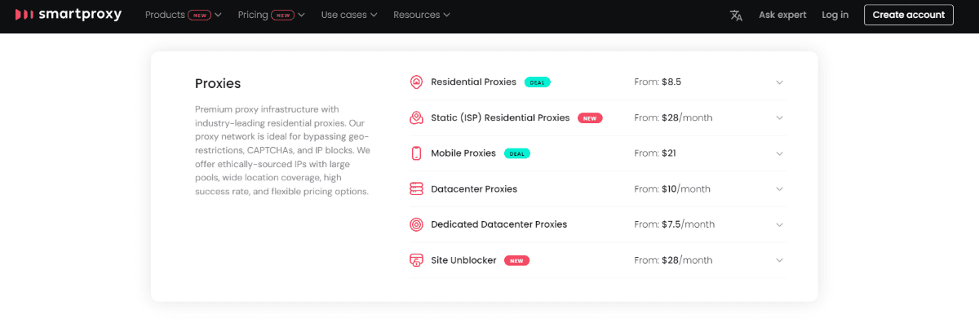Click the Resources menu dropdown chevron

pos(446,16)
